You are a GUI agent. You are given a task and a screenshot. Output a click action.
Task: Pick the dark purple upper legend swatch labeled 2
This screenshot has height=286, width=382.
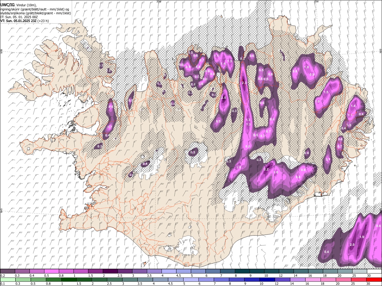[110, 271]
